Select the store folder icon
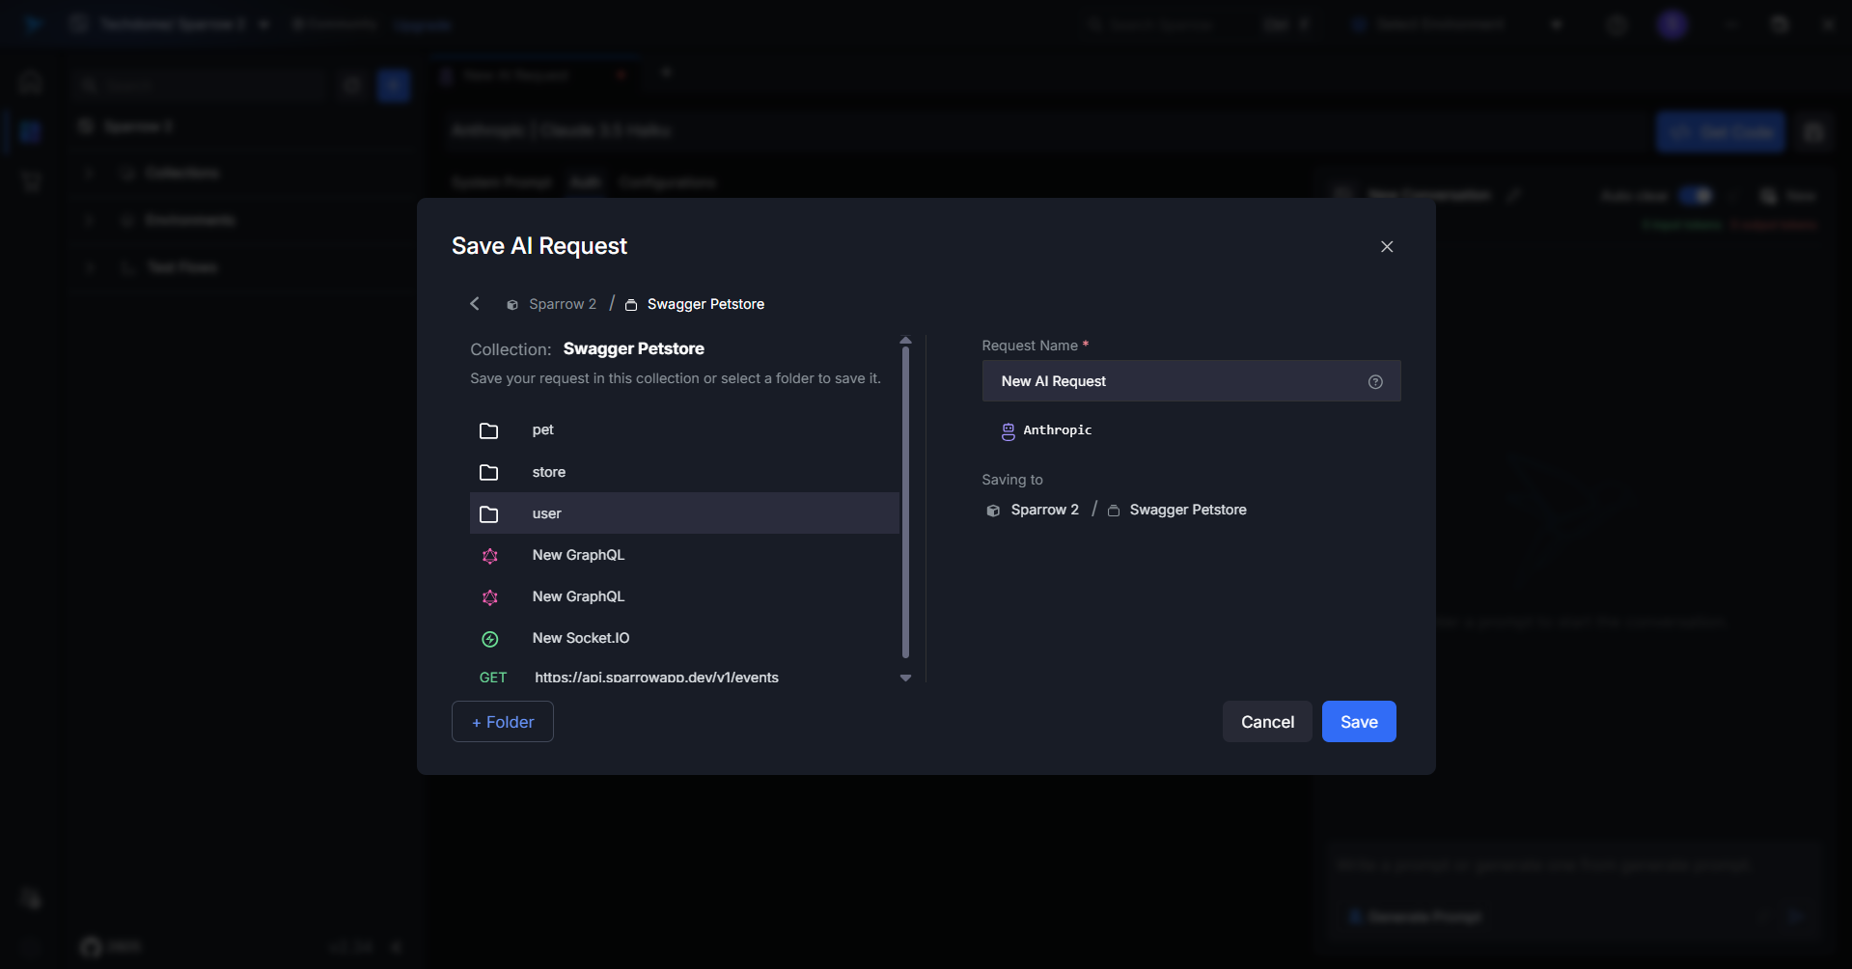 click(489, 472)
